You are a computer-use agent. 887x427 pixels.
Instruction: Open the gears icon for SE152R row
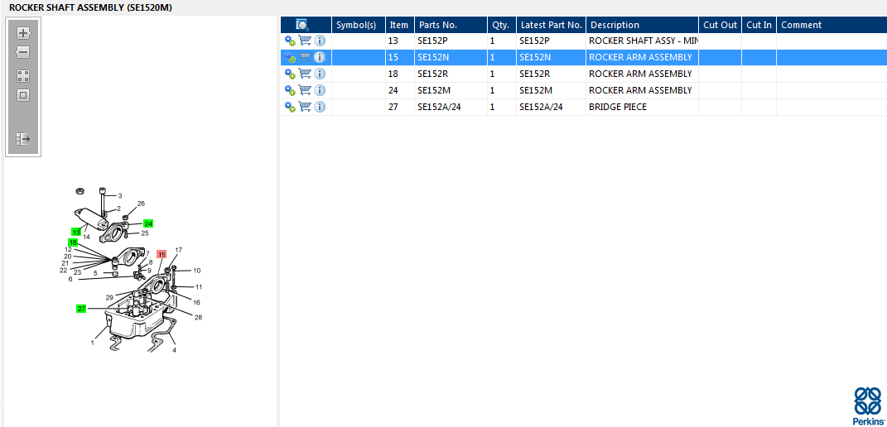[x=290, y=74]
